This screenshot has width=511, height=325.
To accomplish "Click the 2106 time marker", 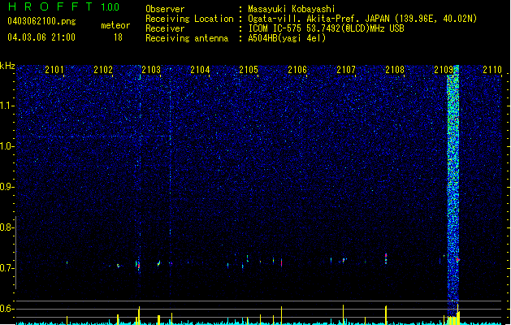I will coord(297,69).
